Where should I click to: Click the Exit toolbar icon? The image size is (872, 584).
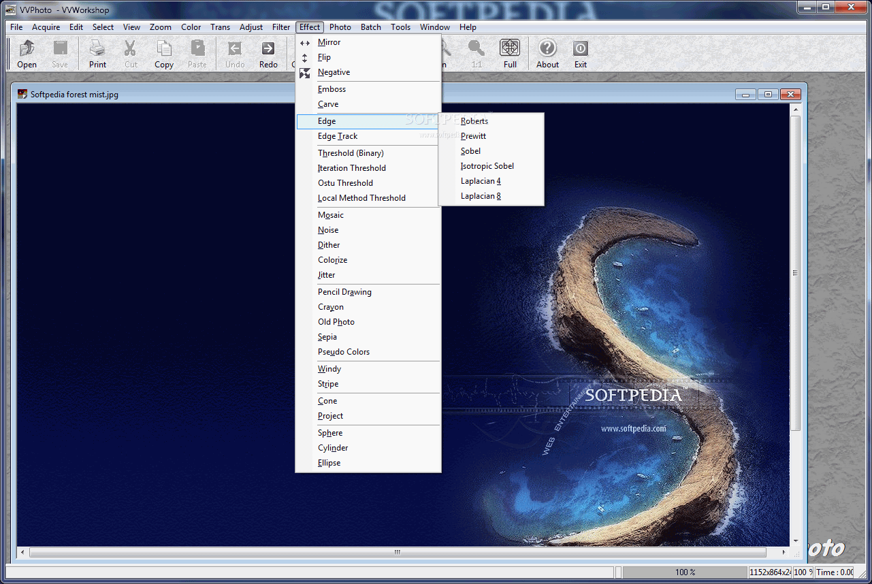pyautogui.click(x=580, y=54)
